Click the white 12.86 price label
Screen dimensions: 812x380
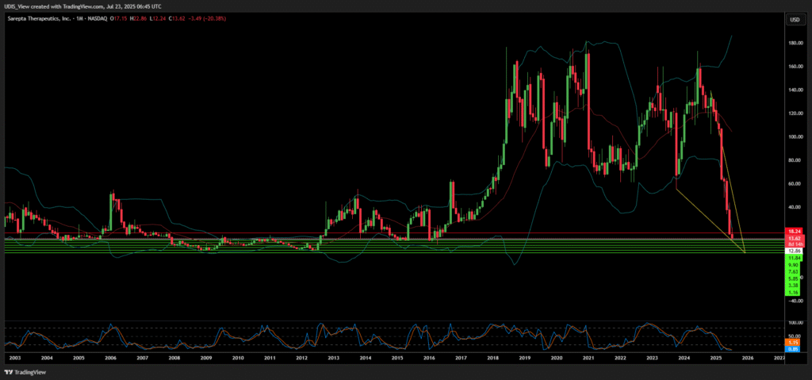pos(791,250)
